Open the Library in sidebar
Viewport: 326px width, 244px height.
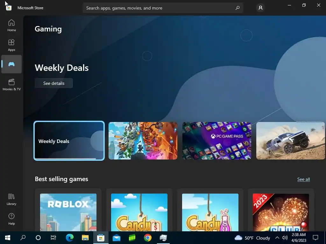pyautogui.click(x=11, y=200)
